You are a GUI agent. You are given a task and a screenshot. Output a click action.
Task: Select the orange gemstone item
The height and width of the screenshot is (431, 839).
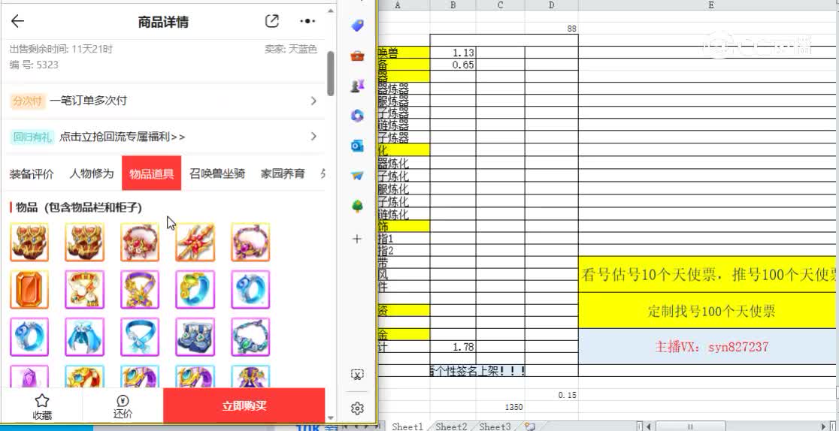tap(29, 289)
